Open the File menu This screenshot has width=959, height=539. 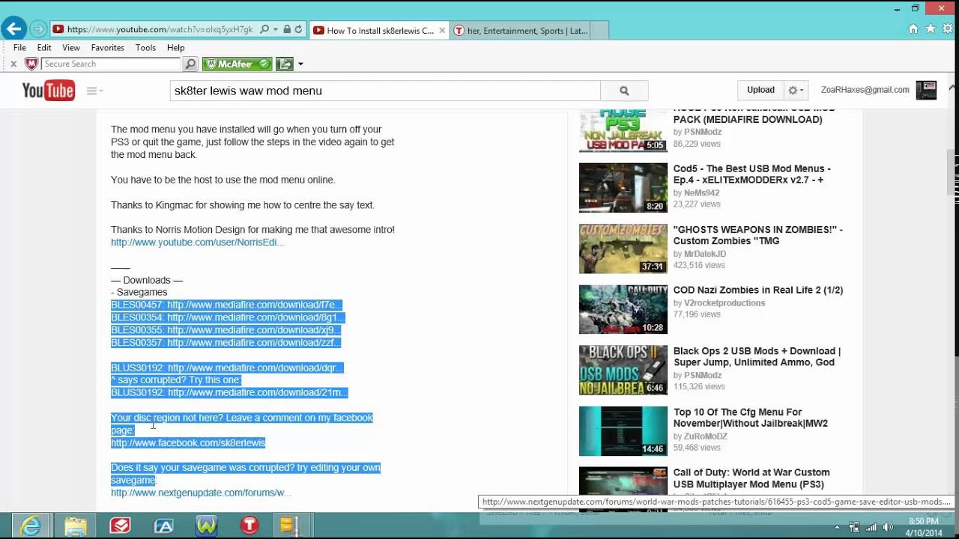tap(19, 47)
